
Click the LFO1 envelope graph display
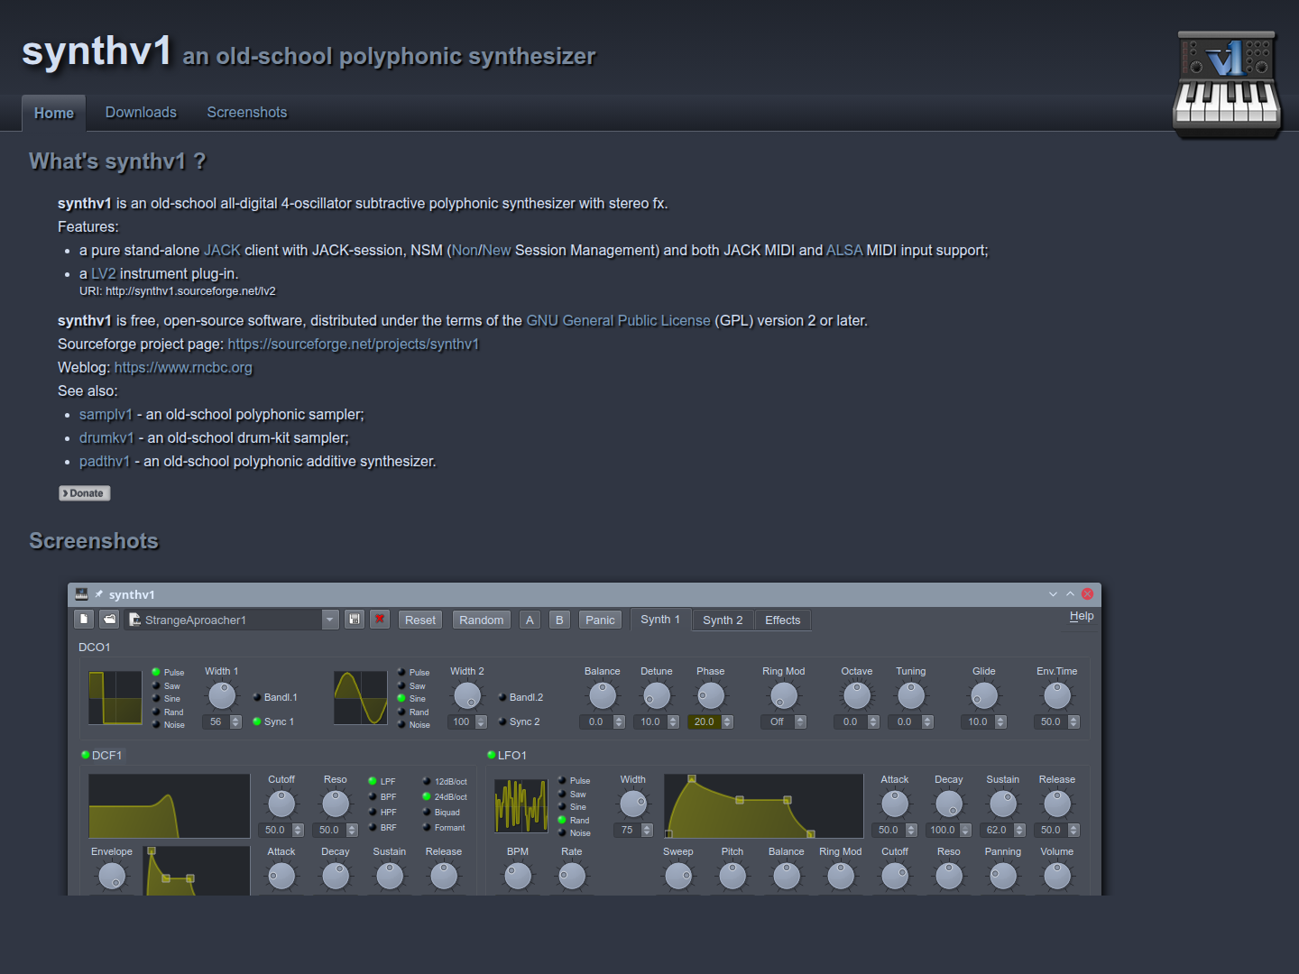click(764, 806)
